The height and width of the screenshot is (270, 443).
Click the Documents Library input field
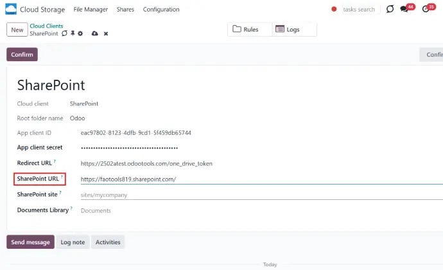pyautogui.click(x=261, y=211)
